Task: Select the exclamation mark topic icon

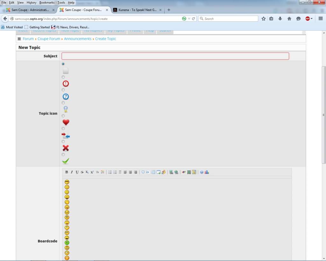Action: click(x=63, y=77)
